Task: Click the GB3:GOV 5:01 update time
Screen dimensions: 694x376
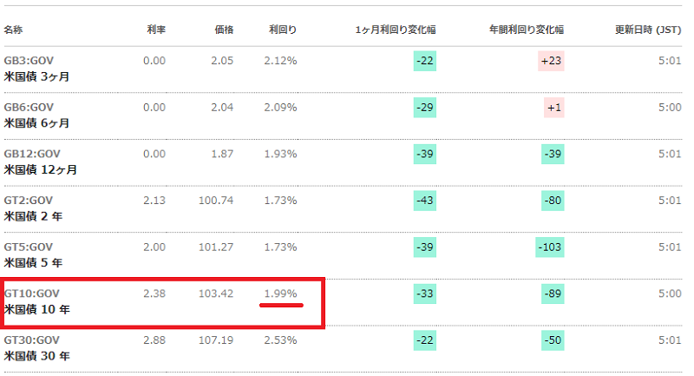Action: click(x=670, y=61)
